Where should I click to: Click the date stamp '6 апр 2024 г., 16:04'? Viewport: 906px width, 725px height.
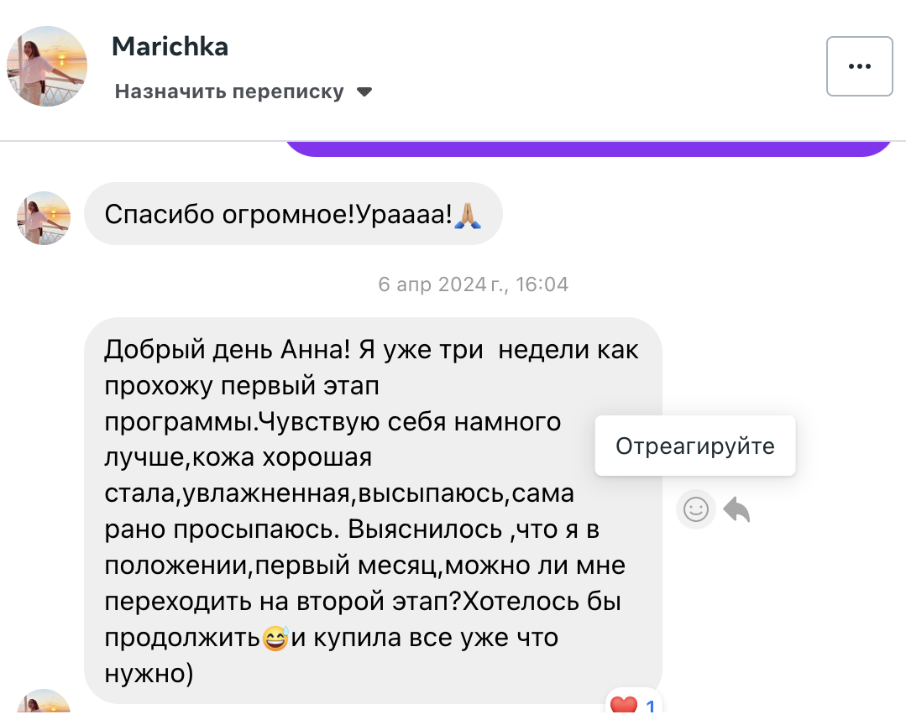(474, 284)
